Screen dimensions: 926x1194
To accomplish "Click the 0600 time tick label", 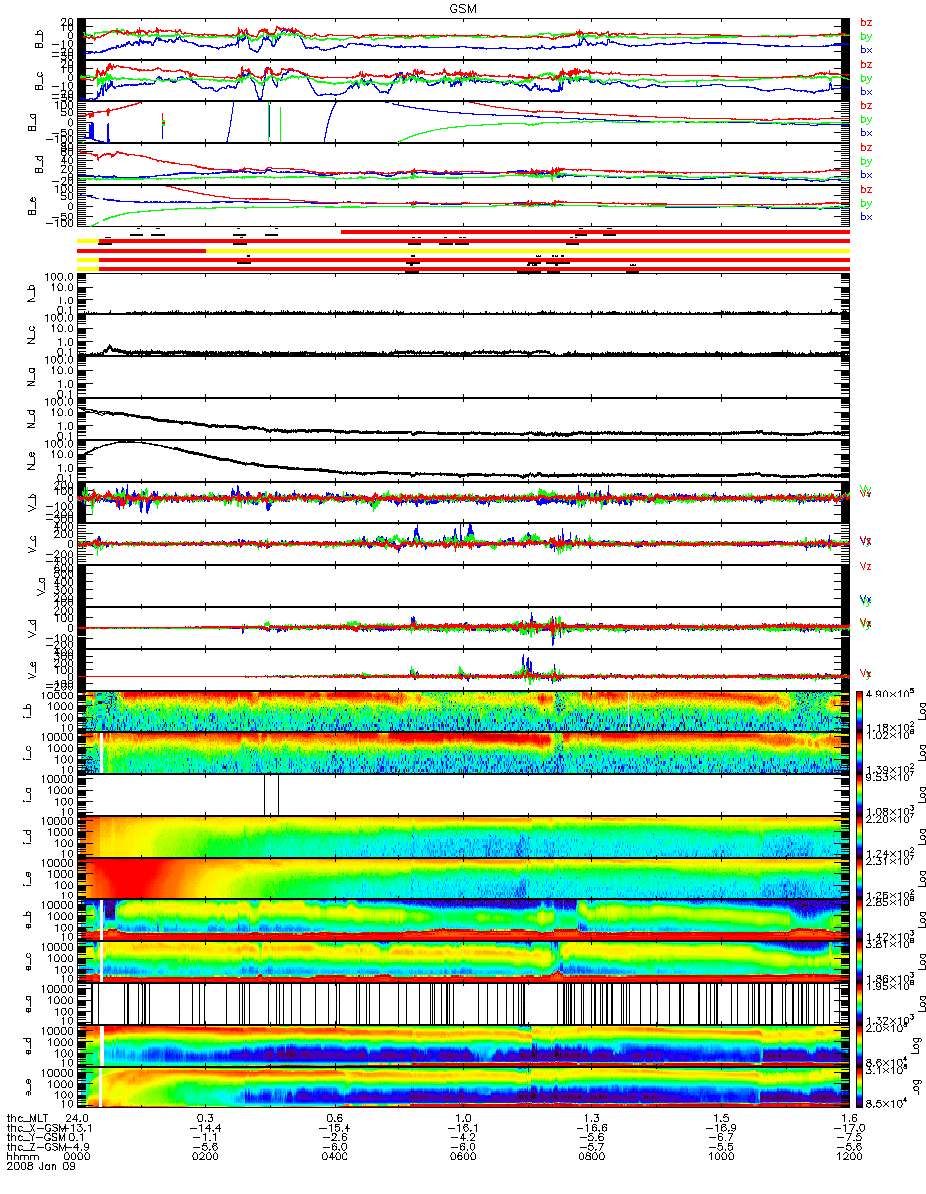I will [x=463, y=1158].
